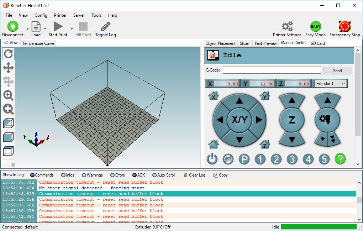The width and height of the screenshot is (363, 231).
Task: Select the zoom in magnifier tool
Action: pos(8,95)
